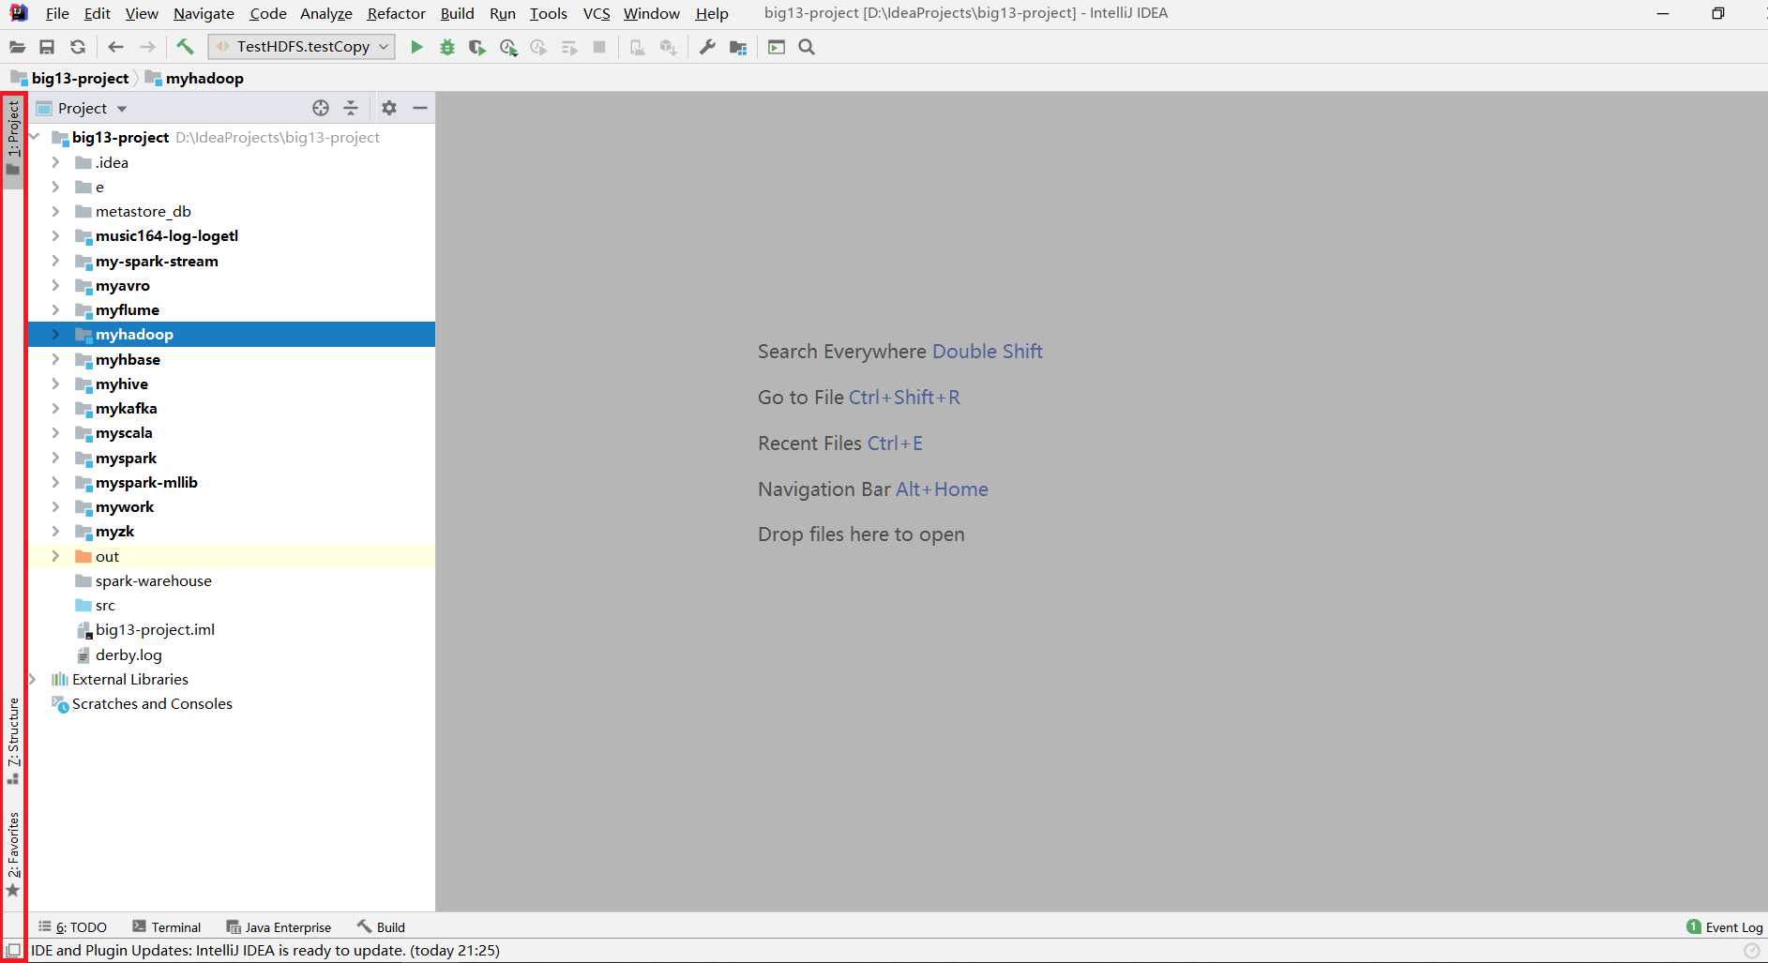The image size is (1768, 963).
Task: Run TestHDFS.testCopy with the green play icon
Action: 416,47
